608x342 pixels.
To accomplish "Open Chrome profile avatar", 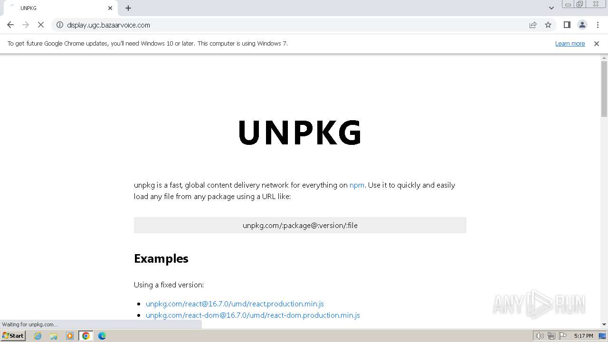I will click(582, 25).
